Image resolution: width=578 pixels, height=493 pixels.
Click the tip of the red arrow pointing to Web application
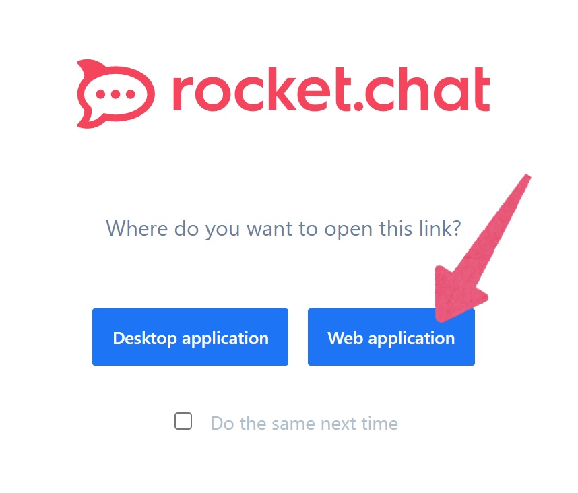coord(442,318)
